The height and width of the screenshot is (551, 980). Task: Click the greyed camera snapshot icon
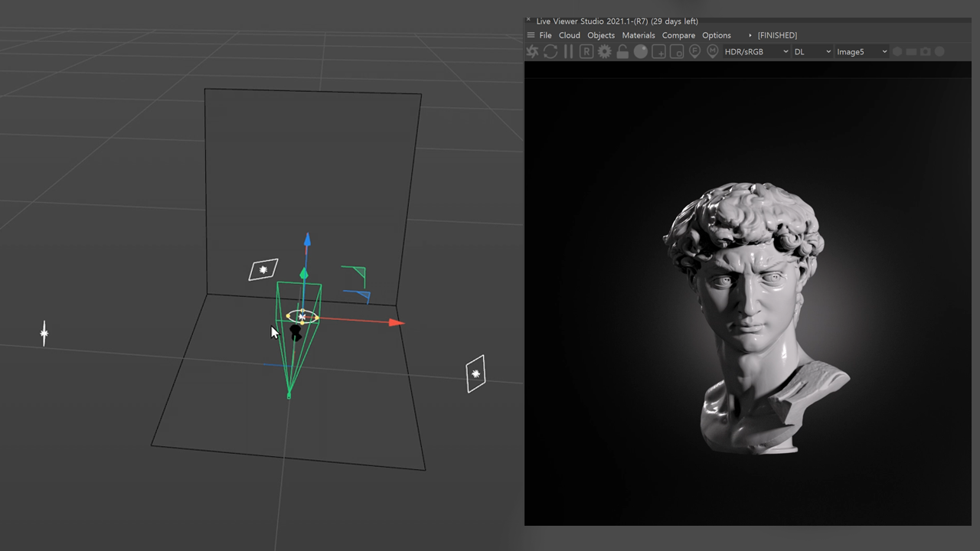[926, 51]
